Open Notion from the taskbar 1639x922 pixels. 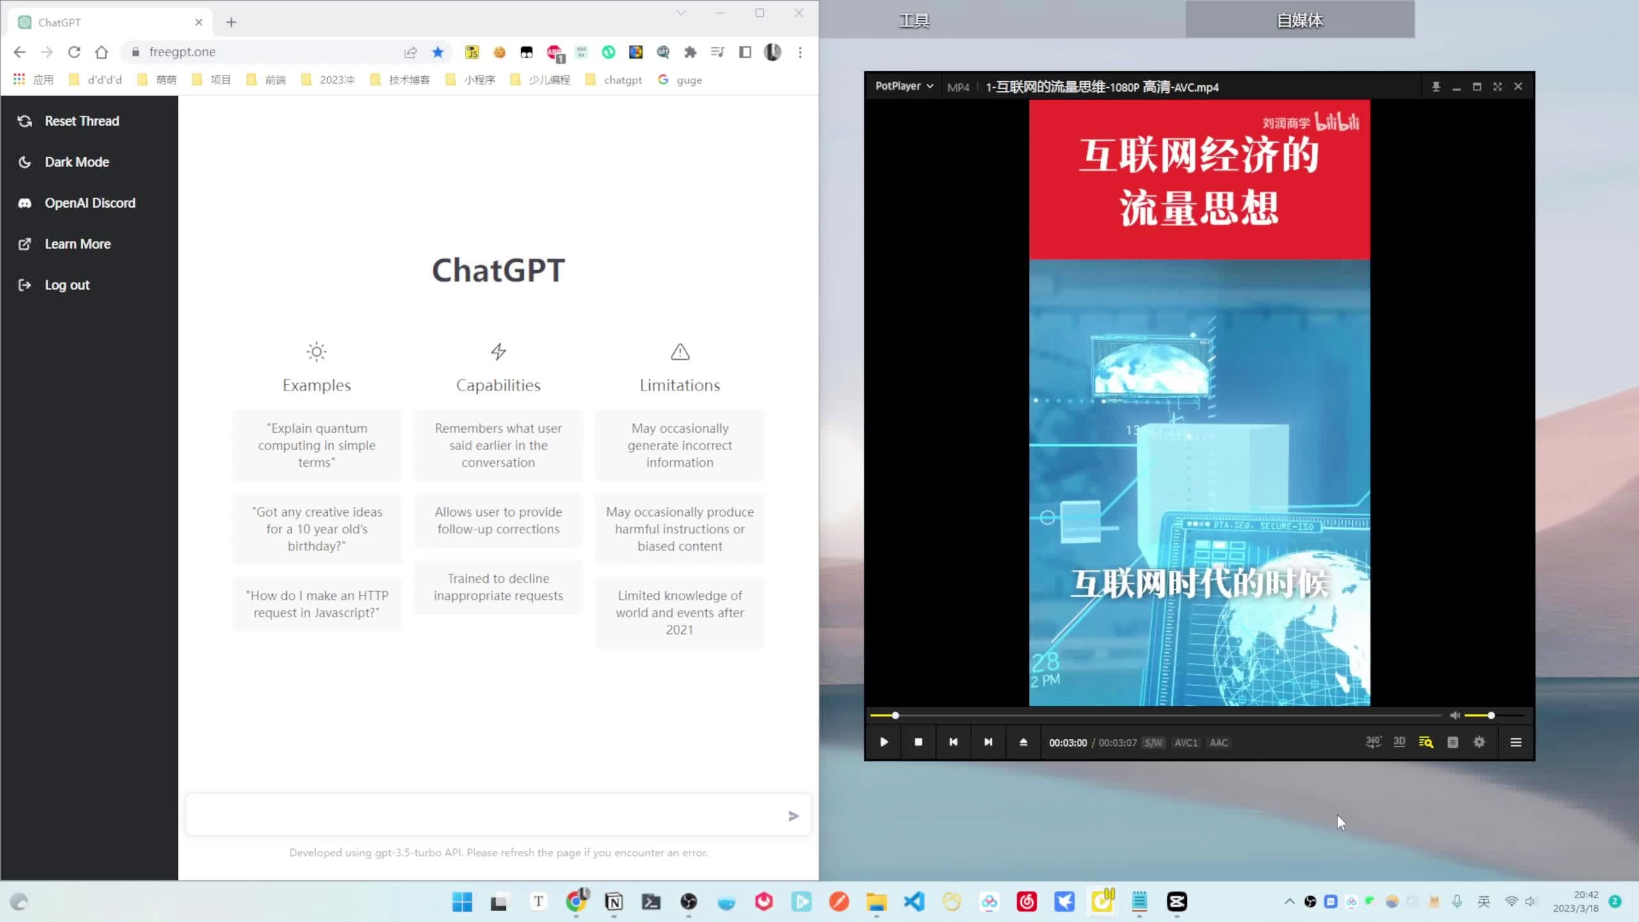(613, 902)
